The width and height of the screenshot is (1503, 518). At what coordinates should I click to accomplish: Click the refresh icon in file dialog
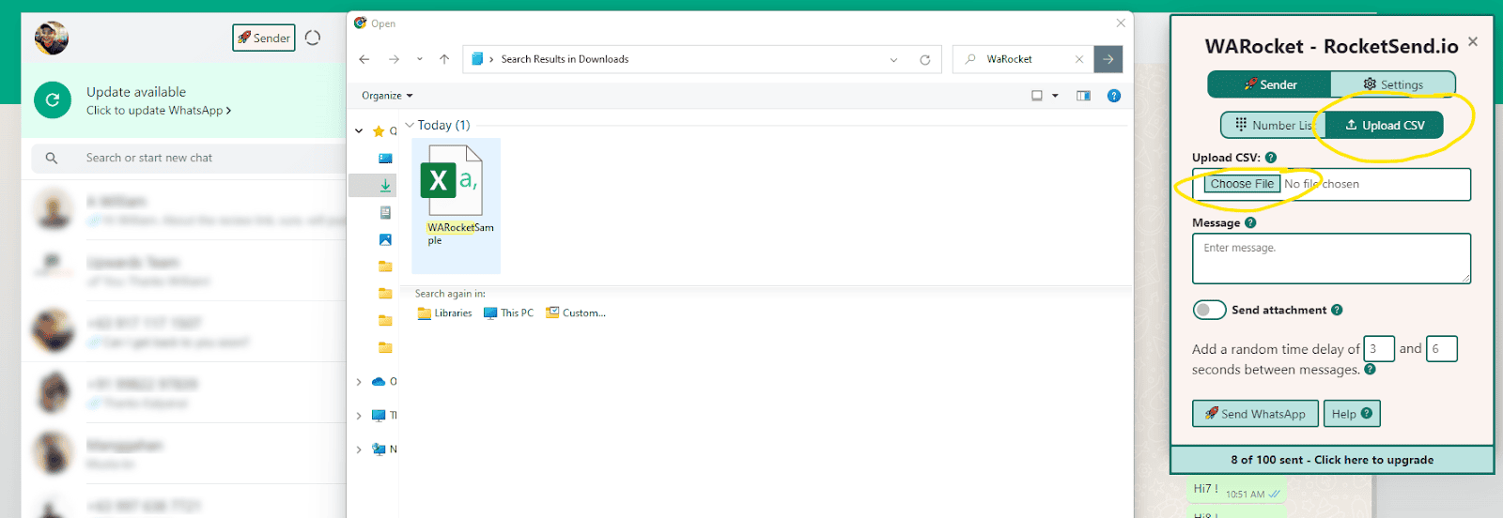925,59
